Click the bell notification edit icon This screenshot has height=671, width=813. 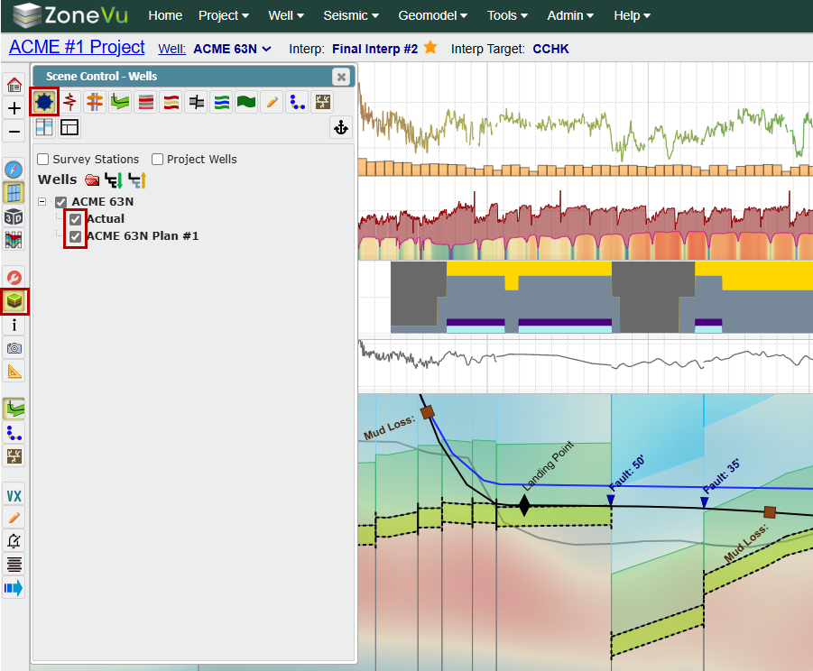pyautogui.click(x=14, y=541)
